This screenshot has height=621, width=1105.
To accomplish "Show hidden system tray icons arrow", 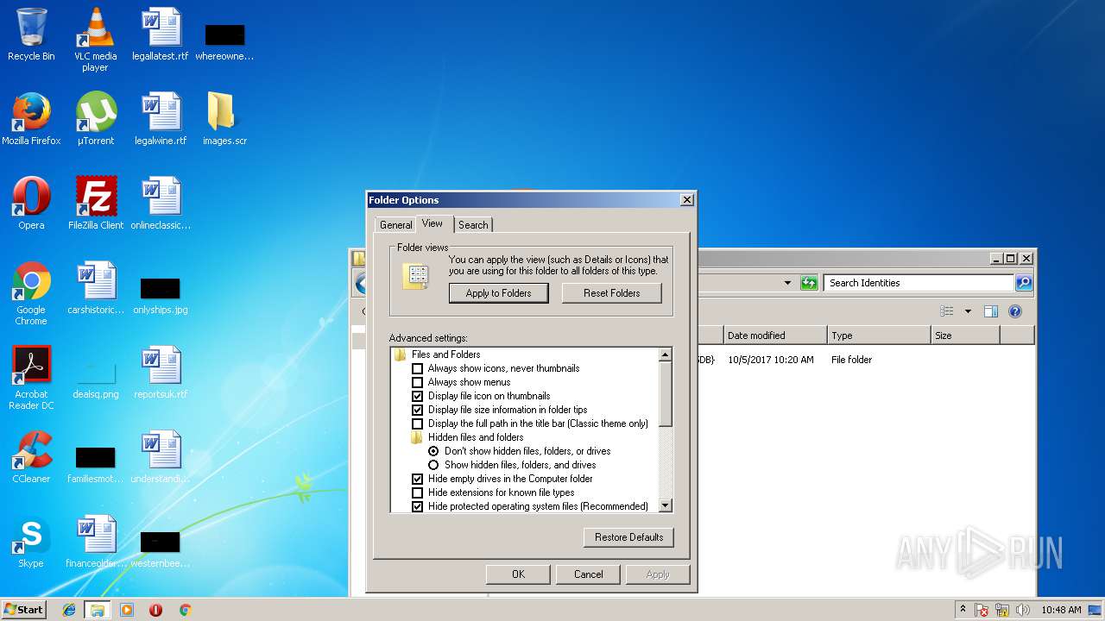I will coord(963,609).
